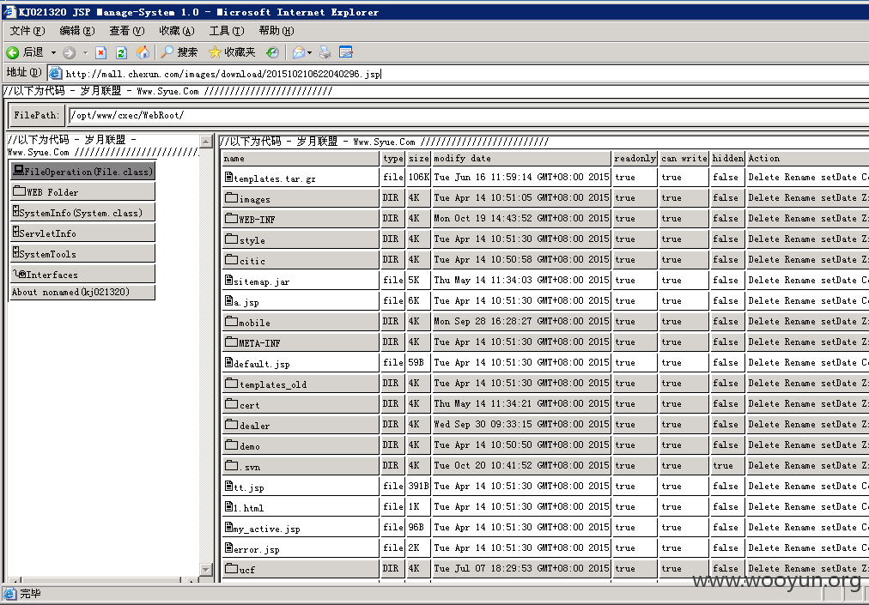Click the error.jsp file name
Screen dimensions: 869x605
257,549
